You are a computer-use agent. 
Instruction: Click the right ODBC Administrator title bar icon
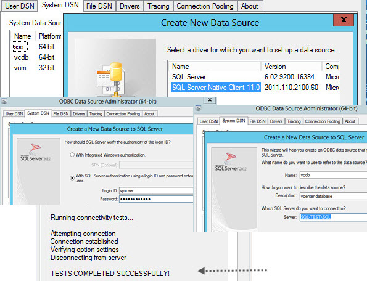pyautogui.click(x=199, y=108)
